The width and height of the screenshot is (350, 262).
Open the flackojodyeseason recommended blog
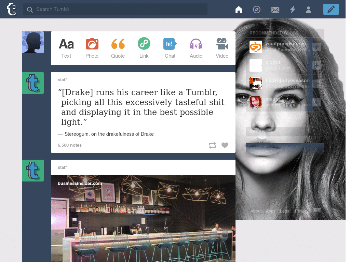[287, 81]
